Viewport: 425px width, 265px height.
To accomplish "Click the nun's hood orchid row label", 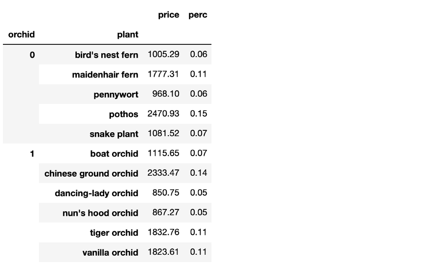I will (100, 213).
